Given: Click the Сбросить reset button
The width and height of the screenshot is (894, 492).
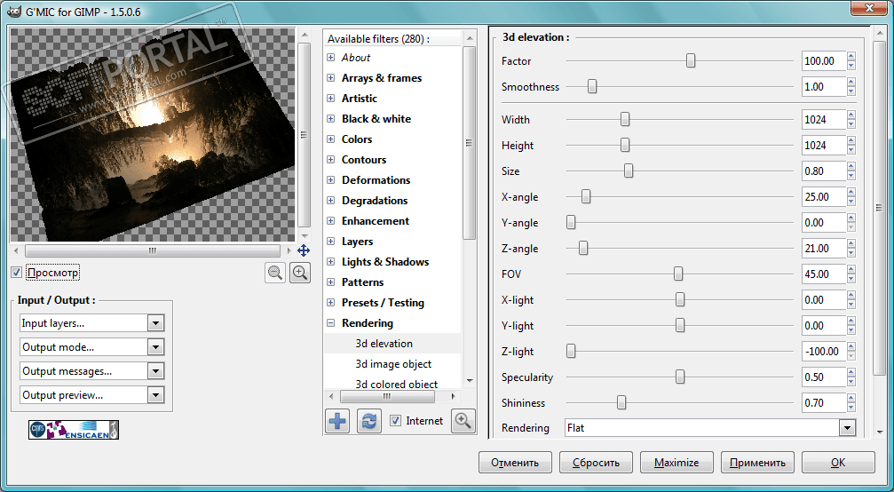Looking at the screenshot, I should pyautogui.click(x=597, y=463).
